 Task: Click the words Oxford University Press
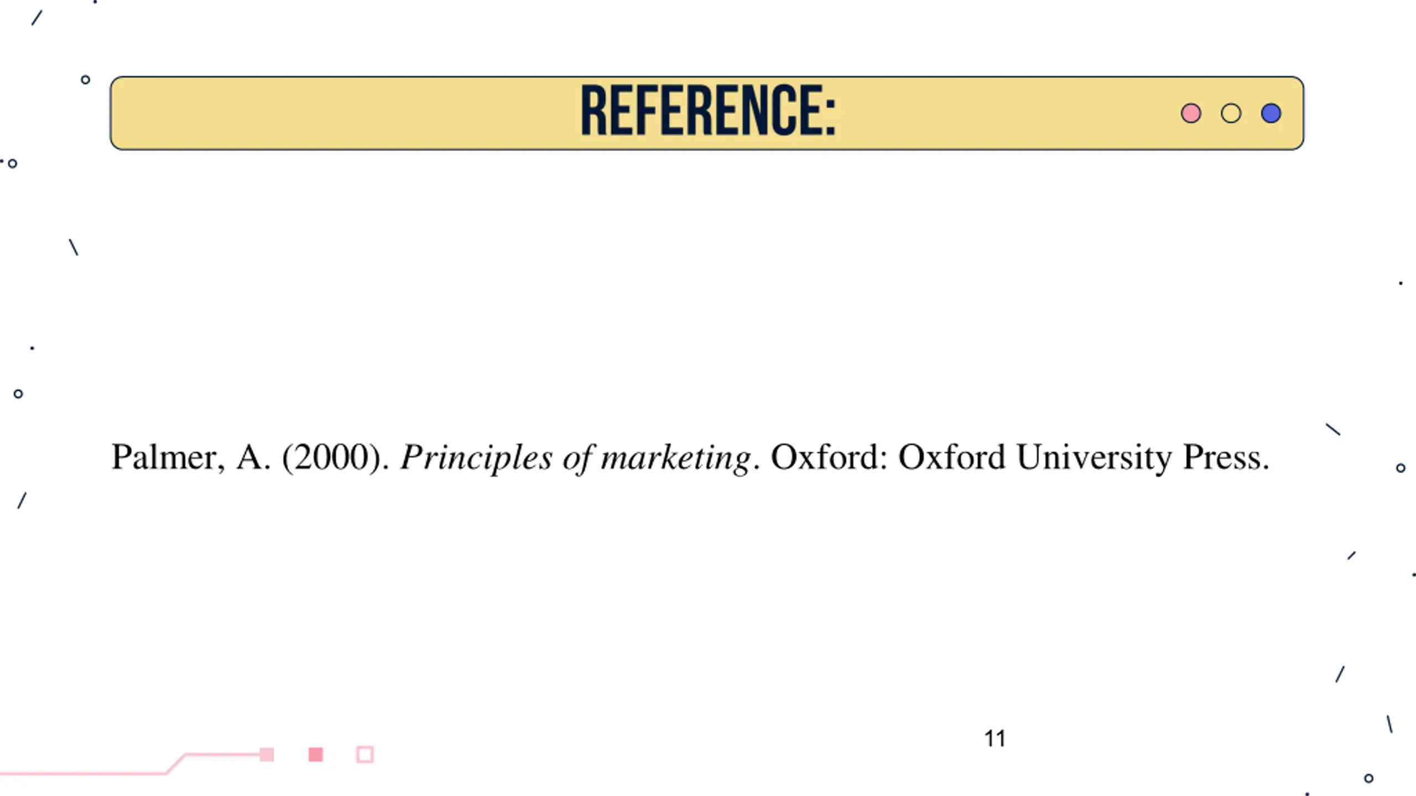(1083, 458)
